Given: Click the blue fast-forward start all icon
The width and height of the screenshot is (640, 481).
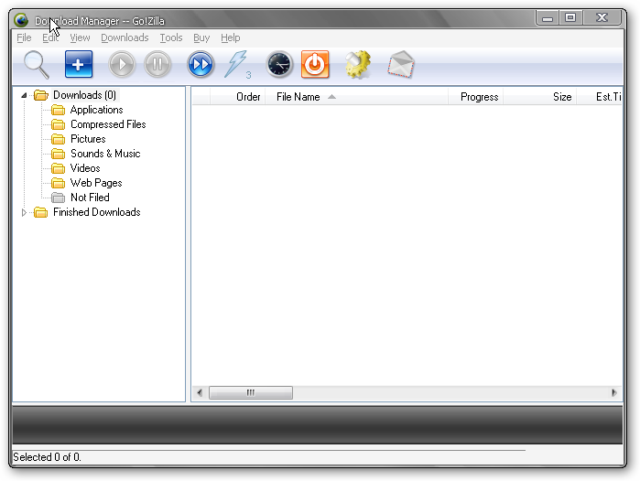Looking at the screenshot, I should point(201,65).
